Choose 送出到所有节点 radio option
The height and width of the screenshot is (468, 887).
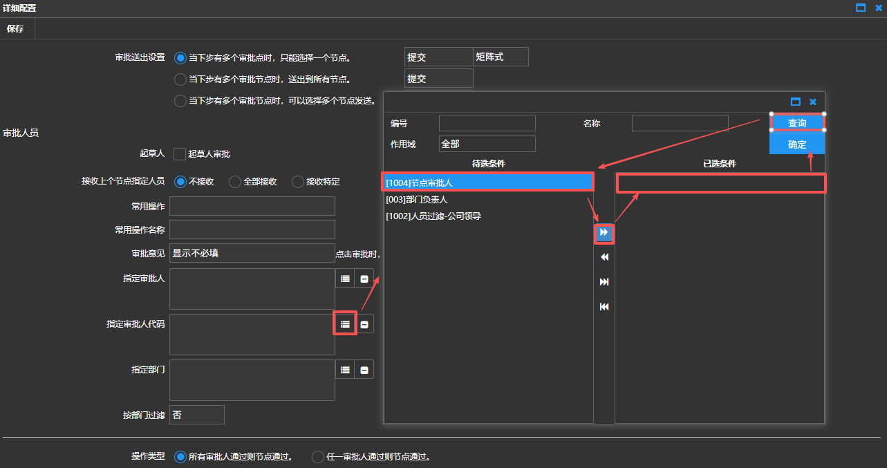click(x=180, y=79)
